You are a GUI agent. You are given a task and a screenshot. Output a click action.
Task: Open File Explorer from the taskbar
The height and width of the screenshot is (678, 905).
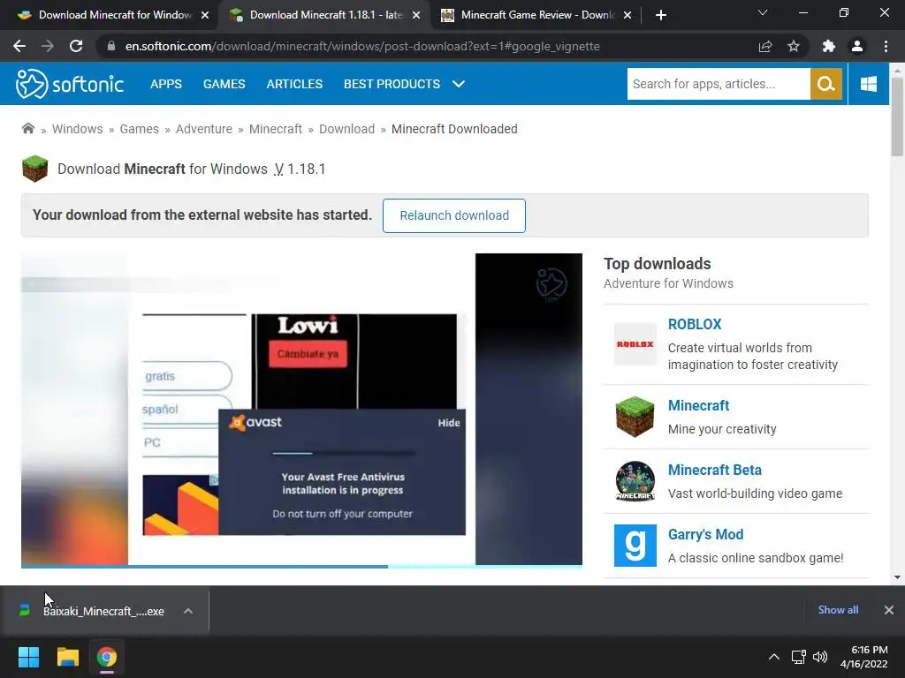[67, 657]
